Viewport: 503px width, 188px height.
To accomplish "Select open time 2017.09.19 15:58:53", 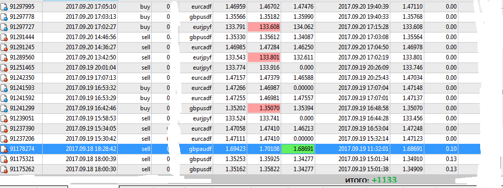I will point(91,118).
